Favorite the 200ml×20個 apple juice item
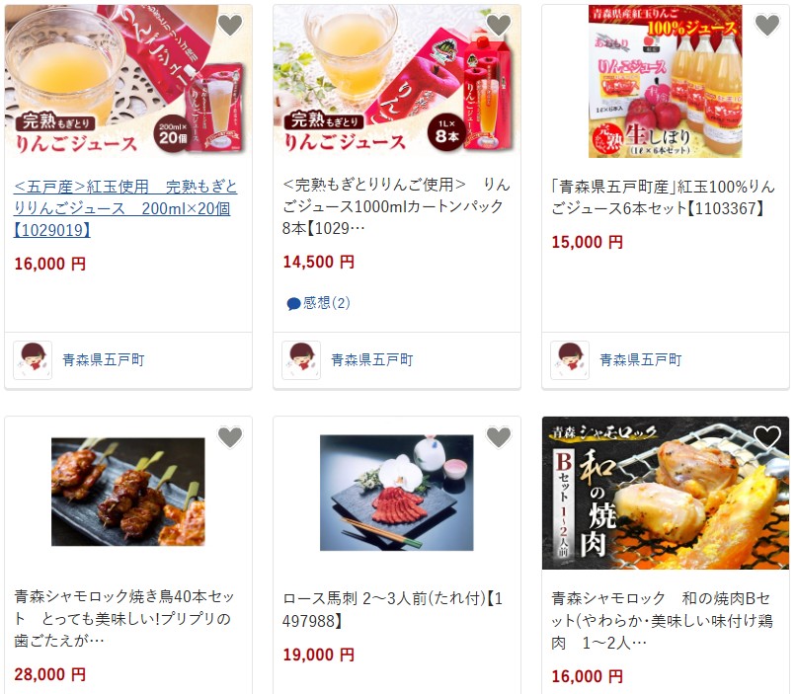Screen dimensions: 796x694 (x=230, y=26)
